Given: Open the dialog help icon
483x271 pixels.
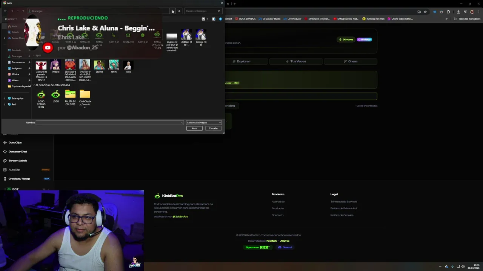Looking at the screenshot, I should click(220, 19).
